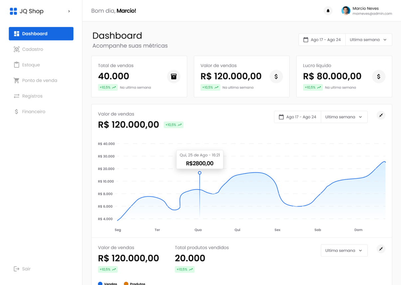This screenshot has height=285, width=401.
Task: Click the JQ Shop logo icon
Action: [x=13, y=11]
